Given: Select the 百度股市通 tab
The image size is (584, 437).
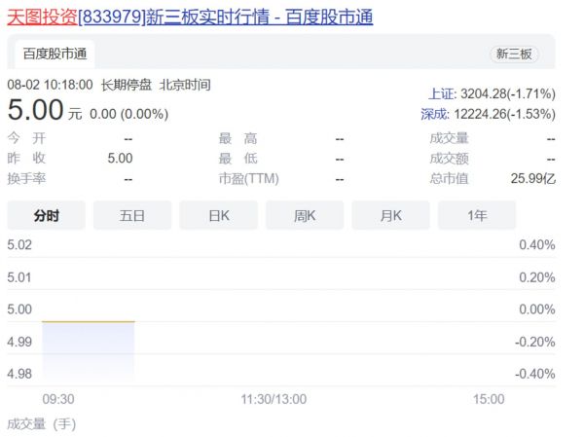Looking at the screenshot, I should coord(55,55).
